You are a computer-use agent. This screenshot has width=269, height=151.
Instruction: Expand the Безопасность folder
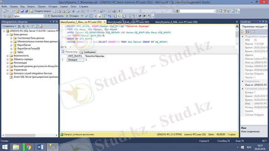click(7, 56)
